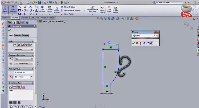Collapse the Dimension Text section
The image size is (199, 108).
pos(32,83)
